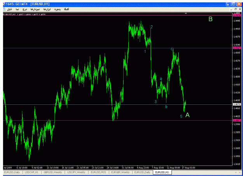Select the wave label 3 on chart
This screenshot has width=243, height=176.
tap(156, 102)
